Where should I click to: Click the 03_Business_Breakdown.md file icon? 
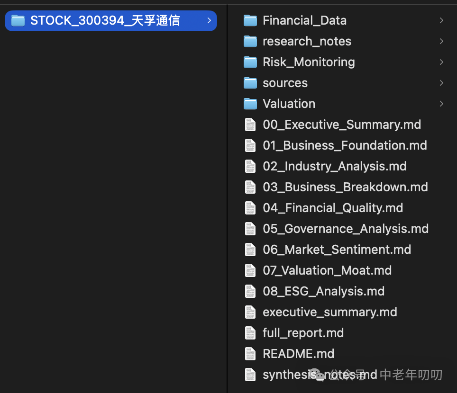(x=250, y=187)
